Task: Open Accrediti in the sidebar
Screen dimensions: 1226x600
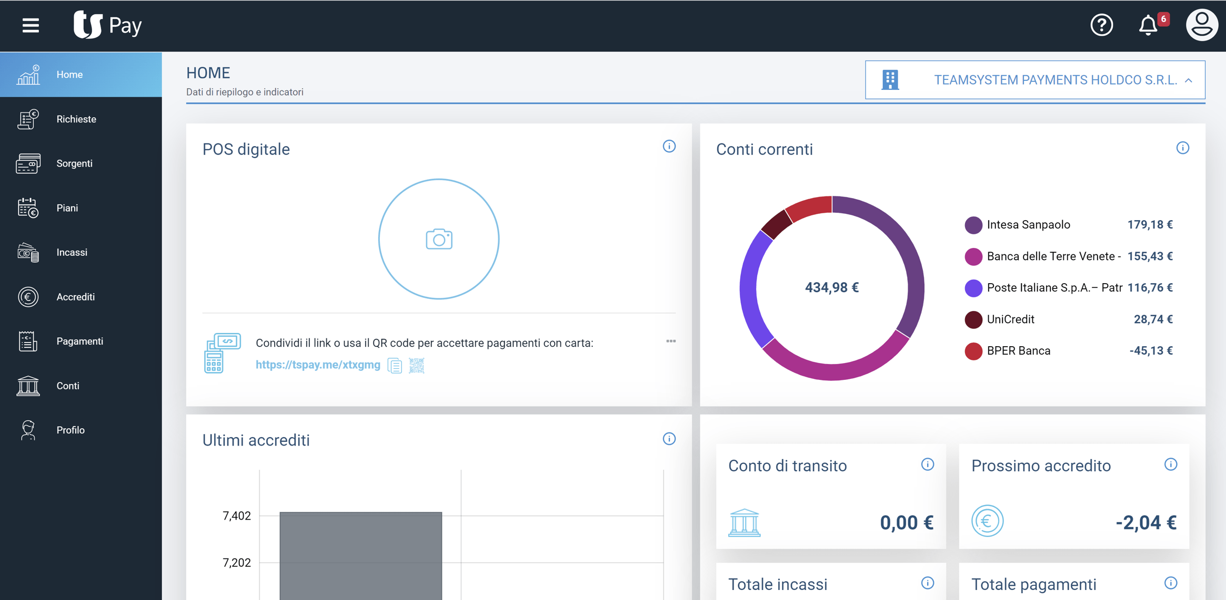Action: click(81, 297)
